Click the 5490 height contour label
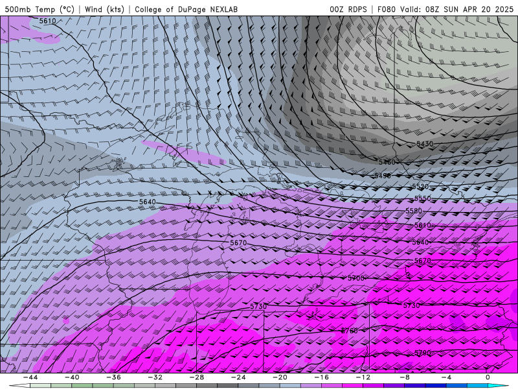518x389 pixels. pos(383,176)
